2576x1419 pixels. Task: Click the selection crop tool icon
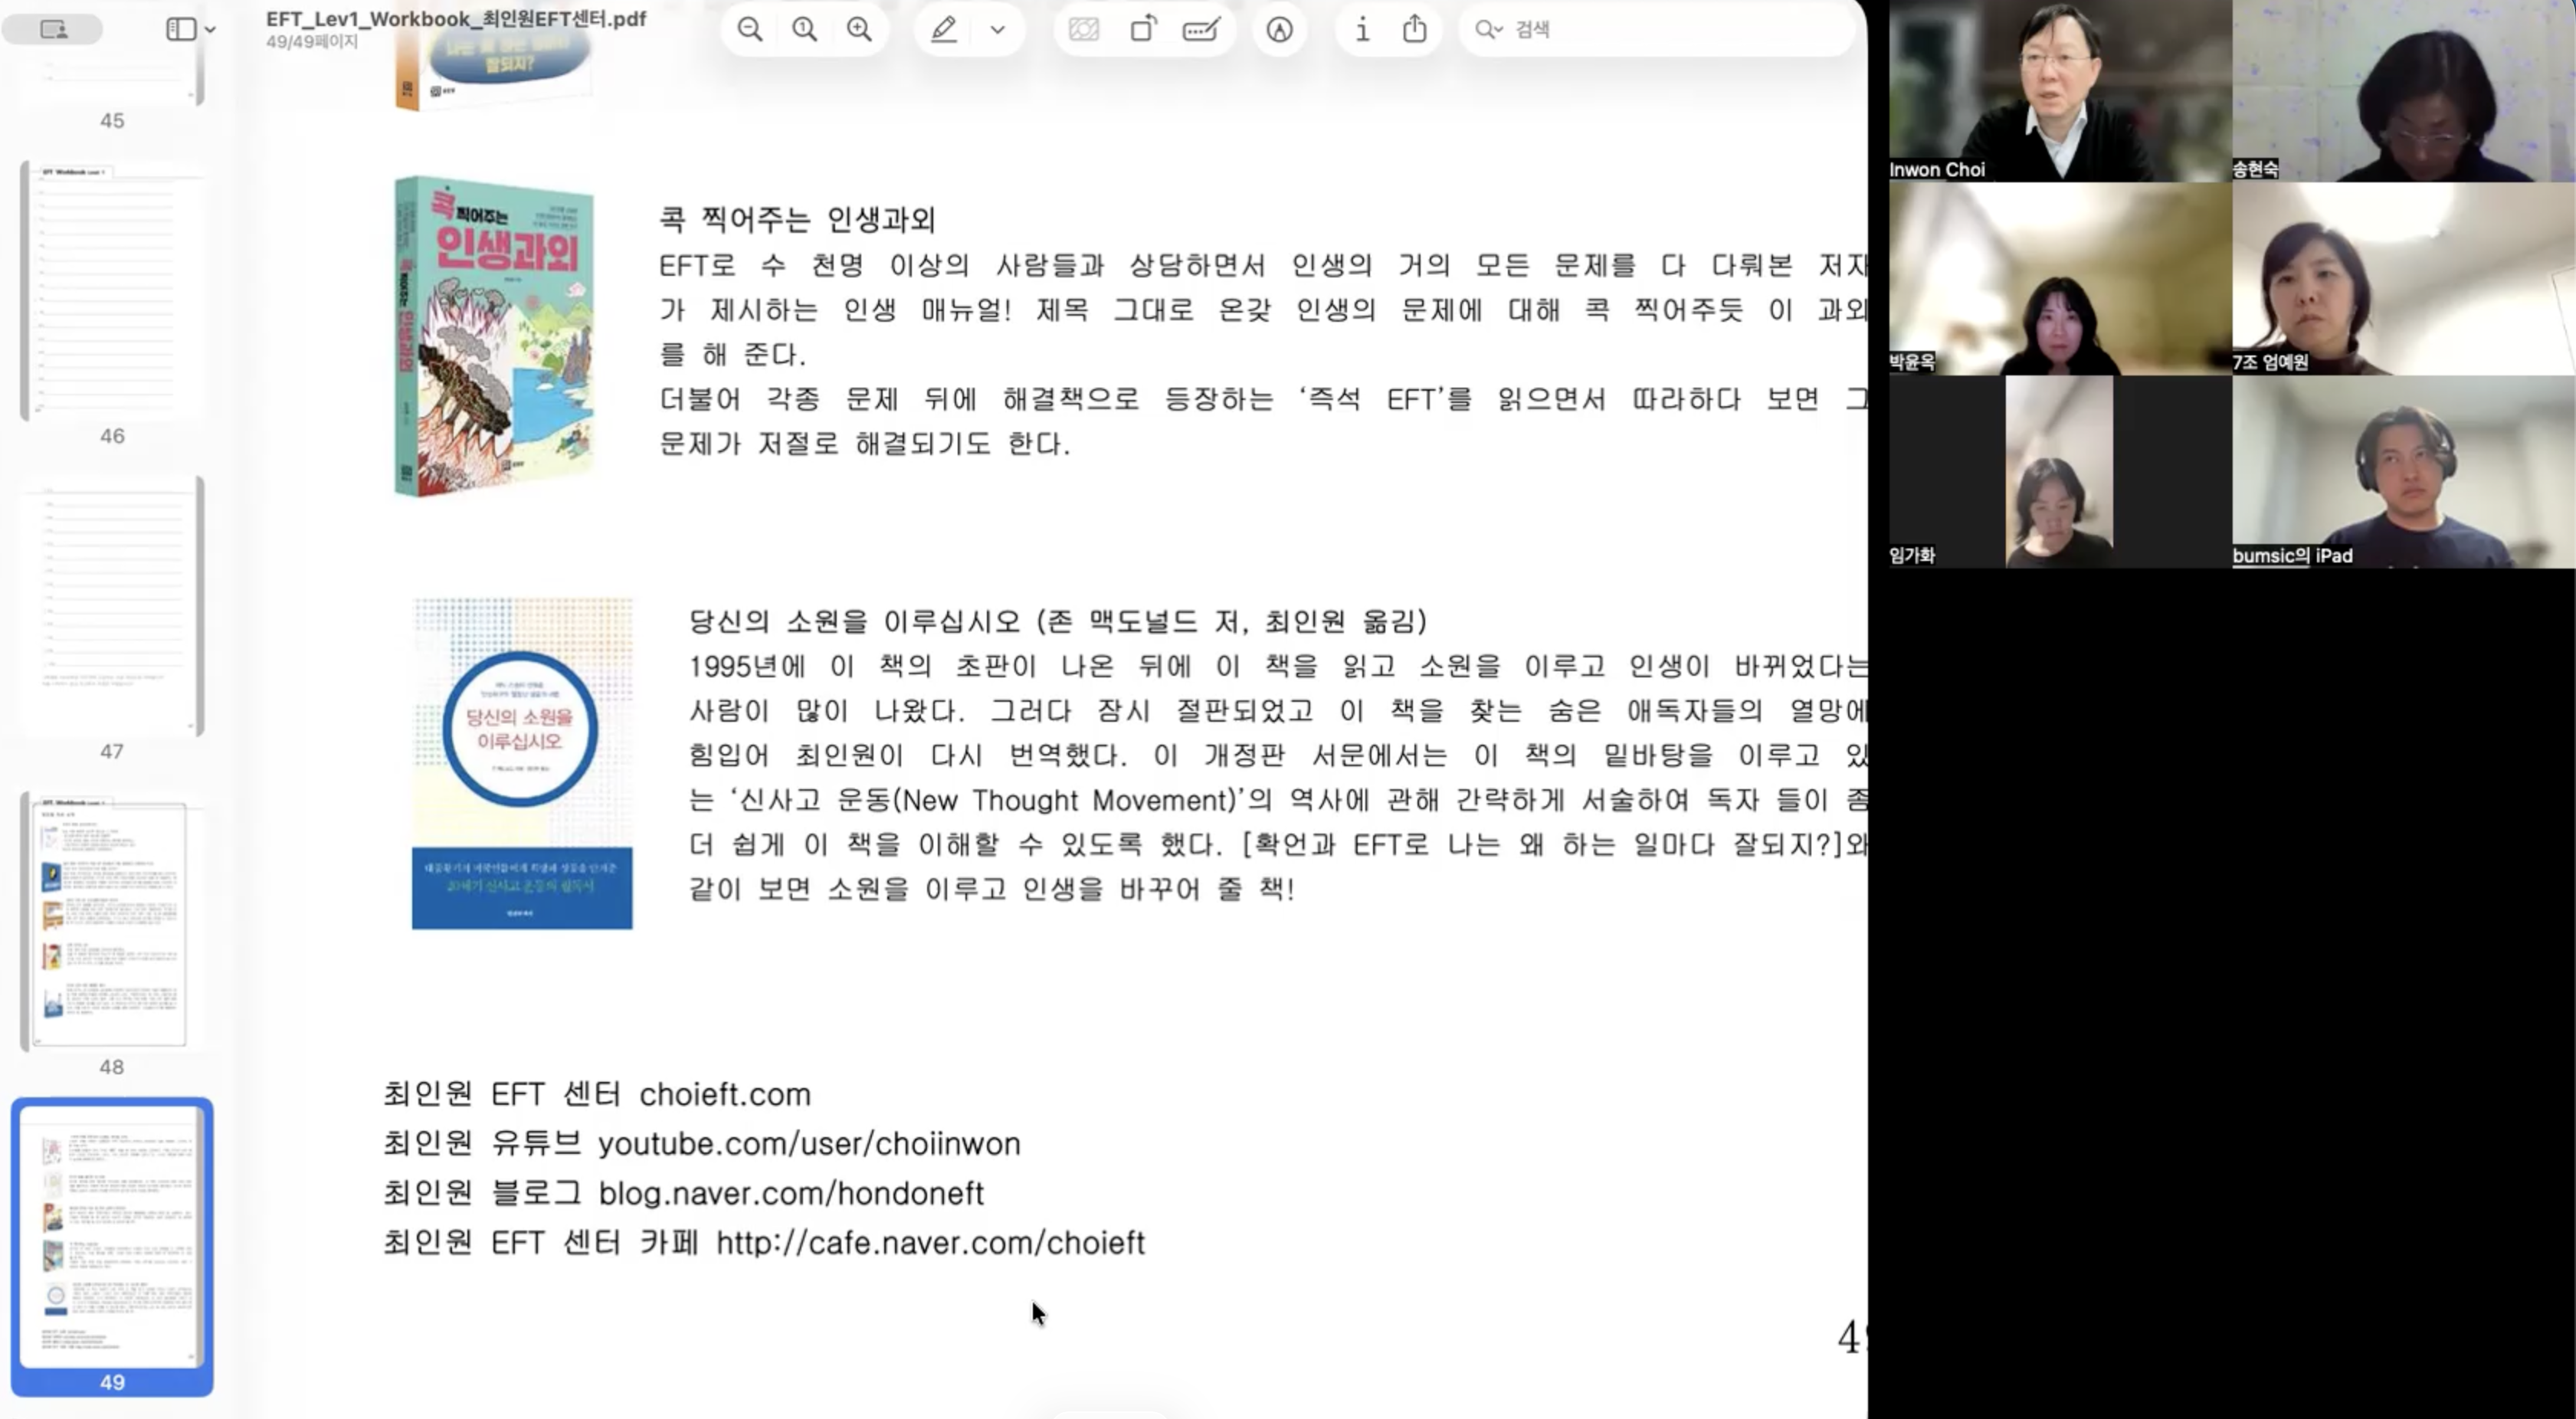[x=1085, y=31]
